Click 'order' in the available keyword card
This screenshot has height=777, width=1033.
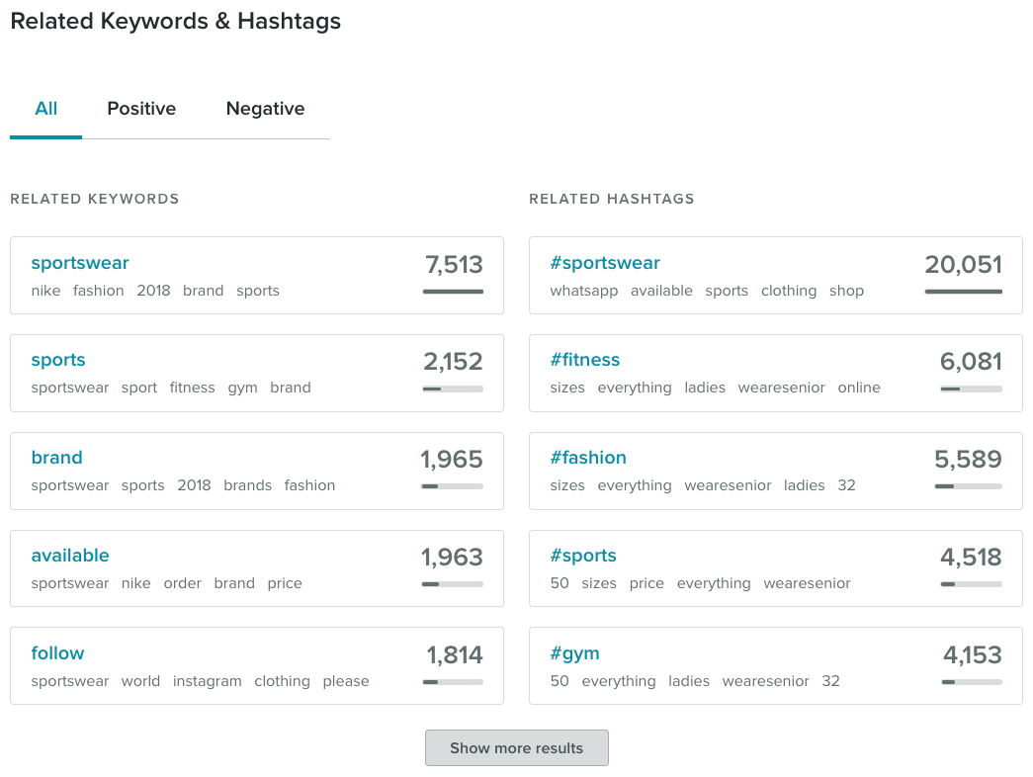click(x=183, y=583)
